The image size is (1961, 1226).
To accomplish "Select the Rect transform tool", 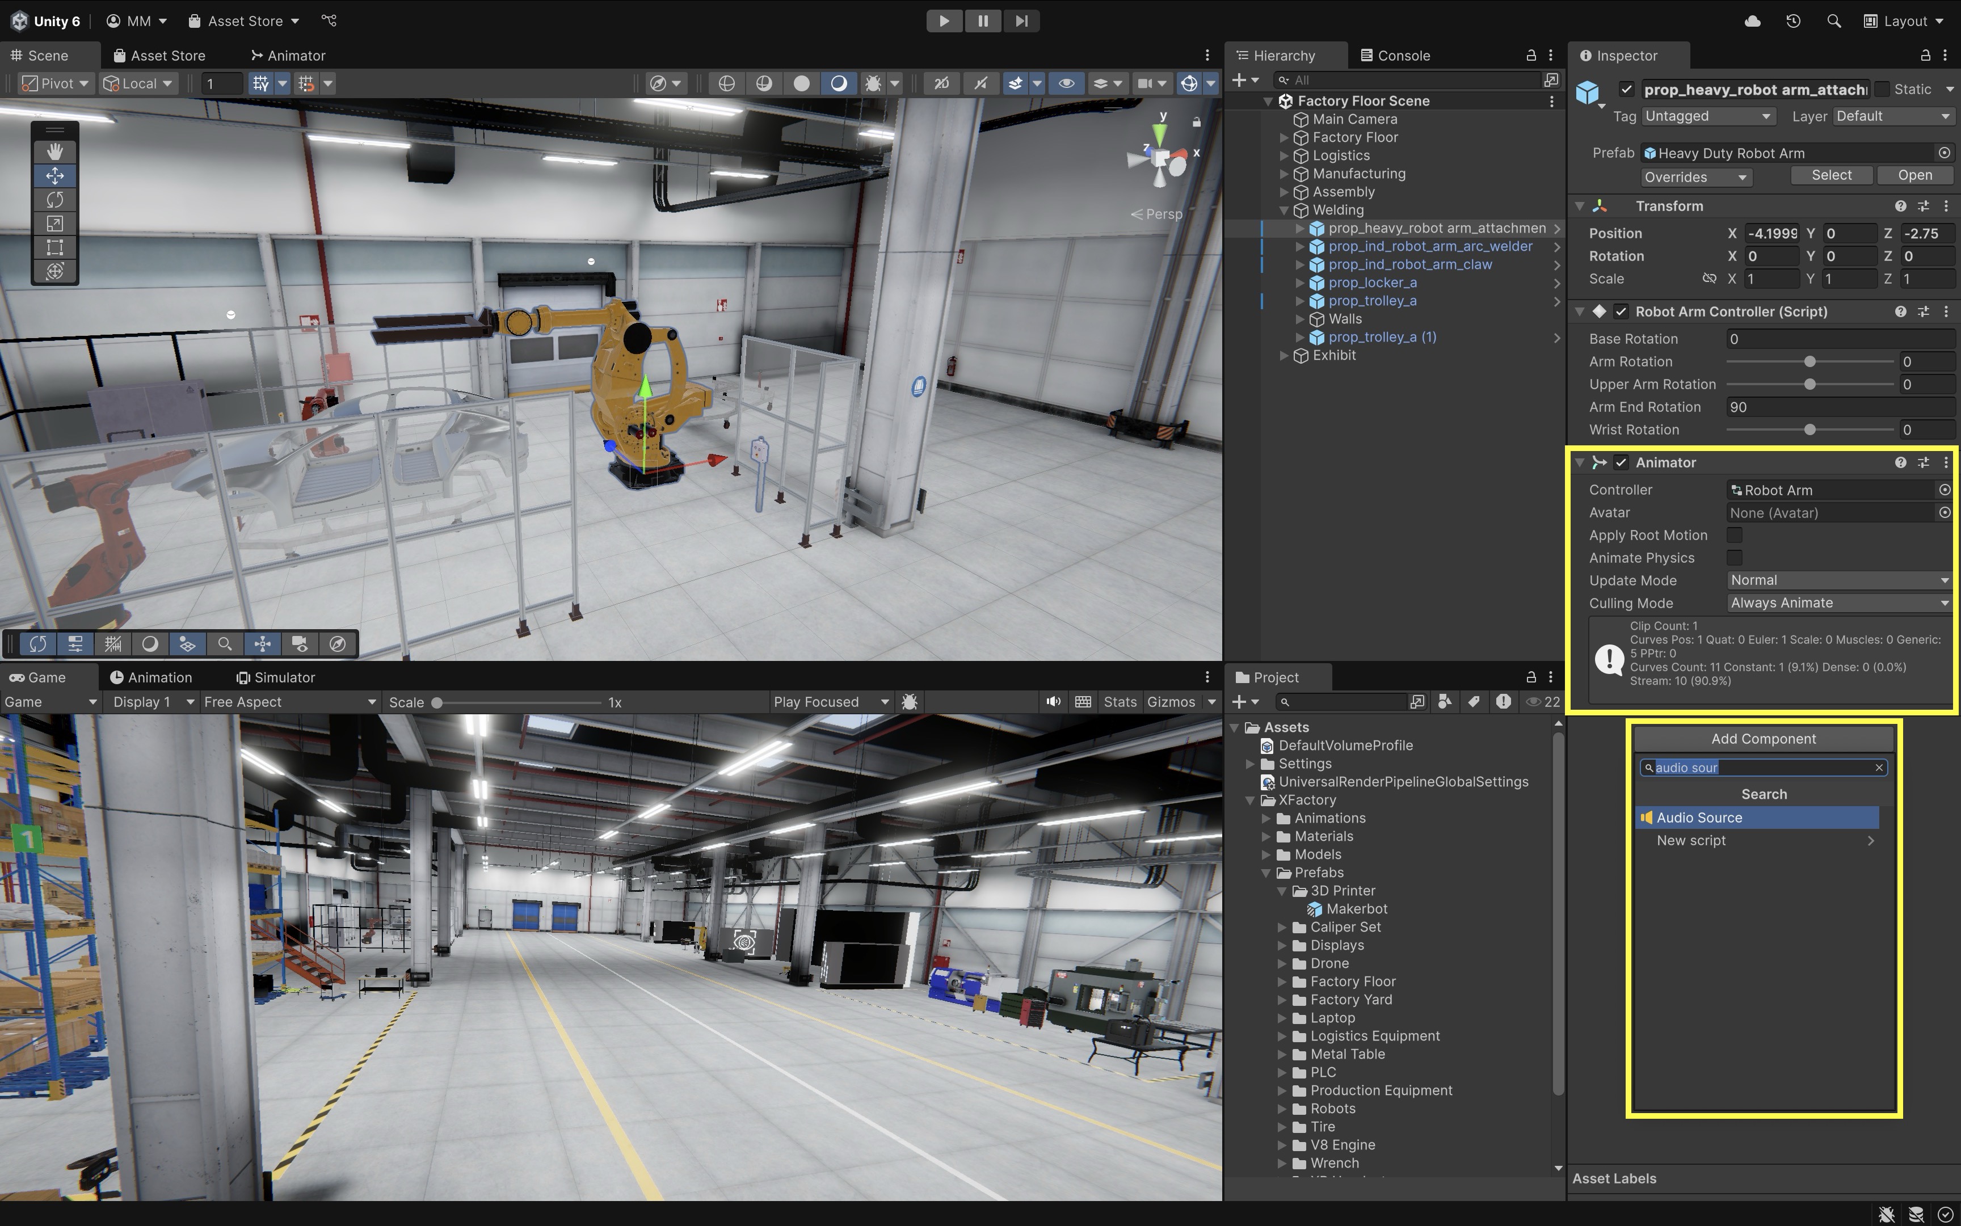I will coord(54,247).
